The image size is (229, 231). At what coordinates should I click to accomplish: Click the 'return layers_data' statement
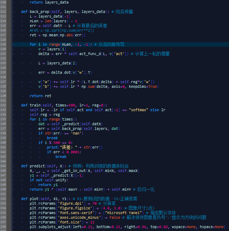(49, 2)
